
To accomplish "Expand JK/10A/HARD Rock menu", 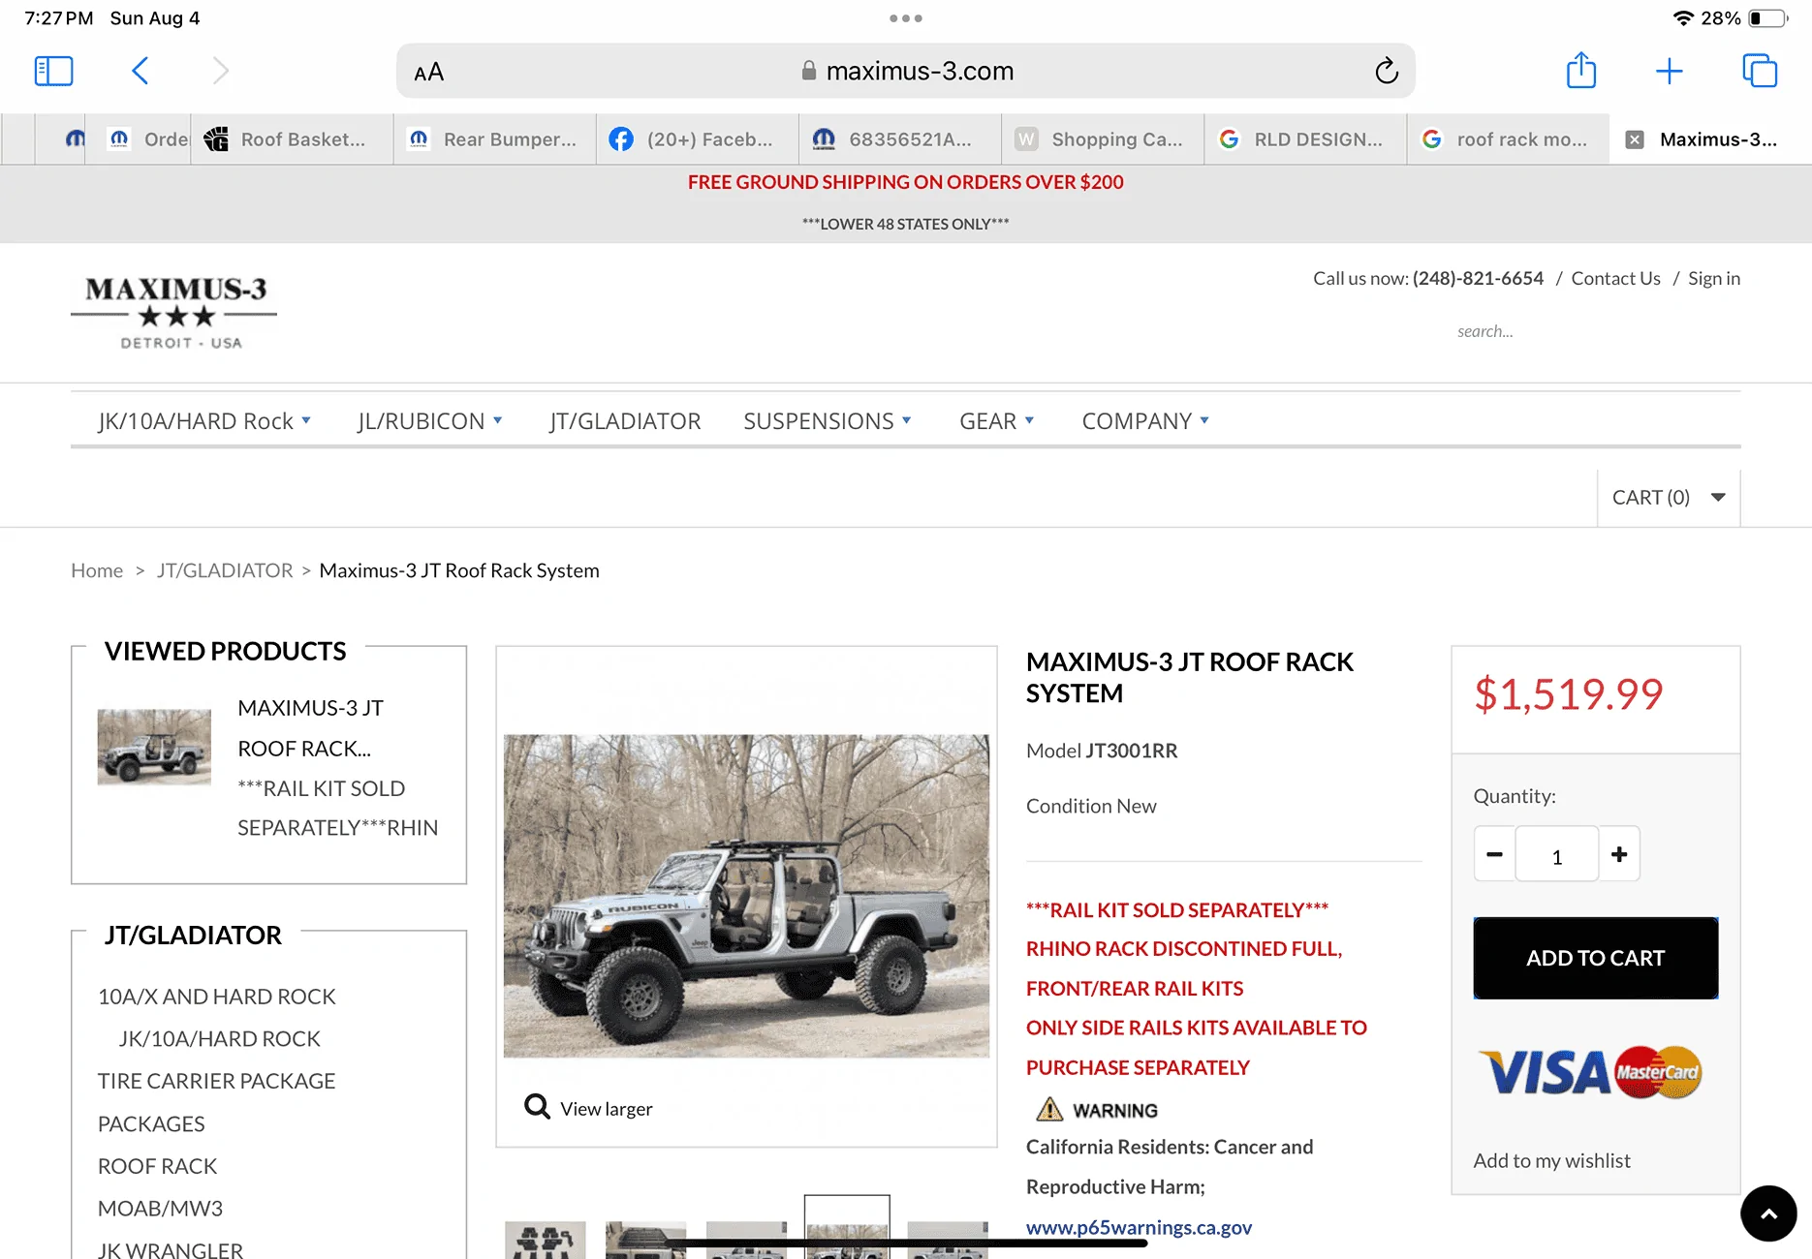I will (204, 421).
